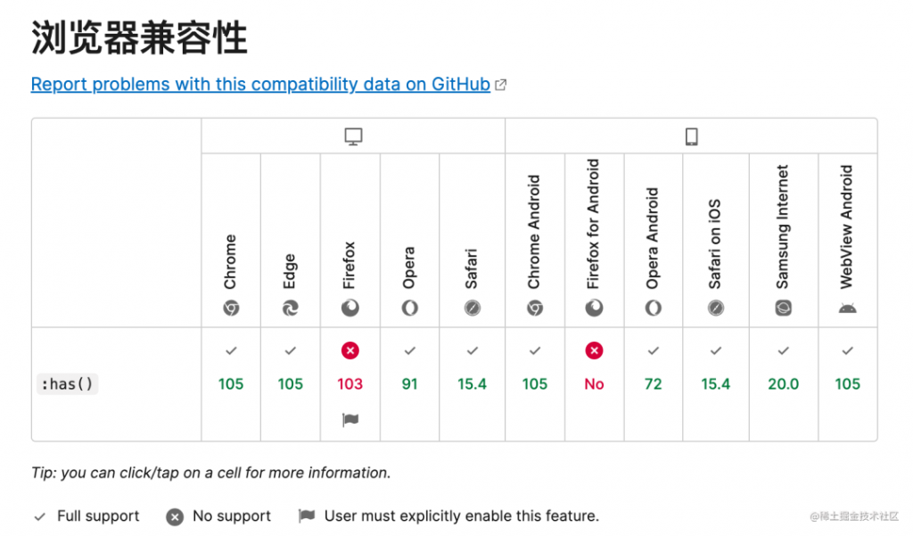Click the Safari on iOS compass icon

pos(716,308)
